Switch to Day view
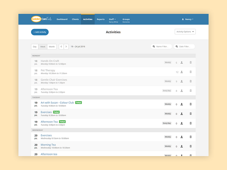227x170 pixels. click(x=35, y=47)
